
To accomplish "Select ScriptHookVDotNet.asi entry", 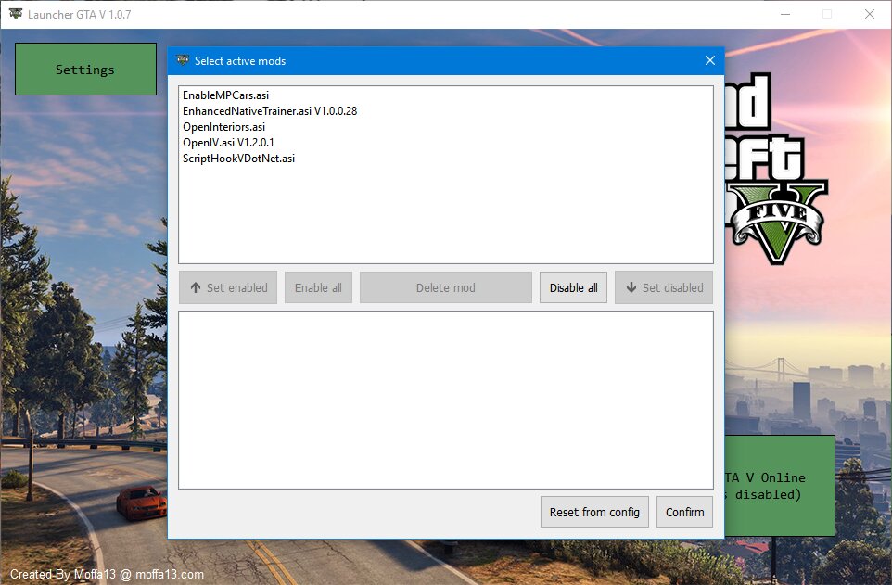I will pyautogui.click(x=238, y=159).
